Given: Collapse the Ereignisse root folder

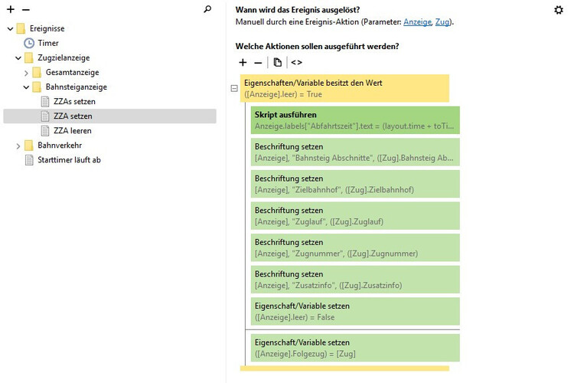Looking at the screenshot, I should [x=9, y=29].
